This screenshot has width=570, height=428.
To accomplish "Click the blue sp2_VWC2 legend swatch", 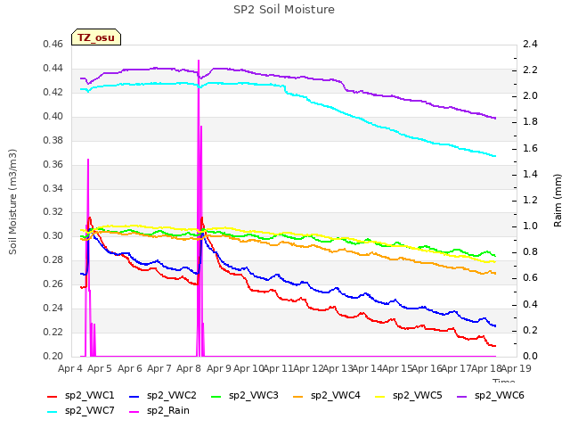I will [134, 396].
